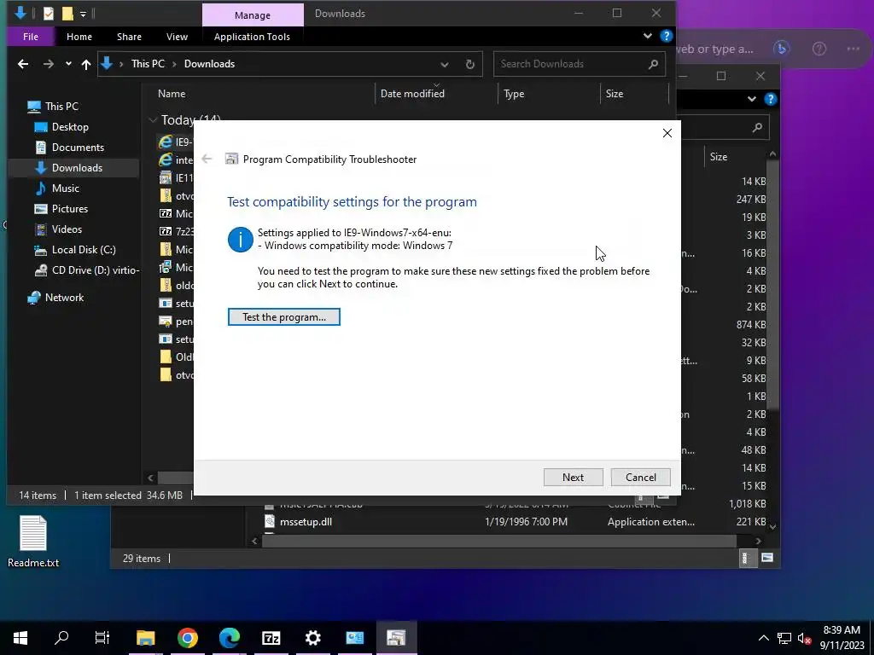Image resolution: width=874 pixels, height=655 pixels.
Task: Refresh the Downloads folder
Action: [470, 64]
